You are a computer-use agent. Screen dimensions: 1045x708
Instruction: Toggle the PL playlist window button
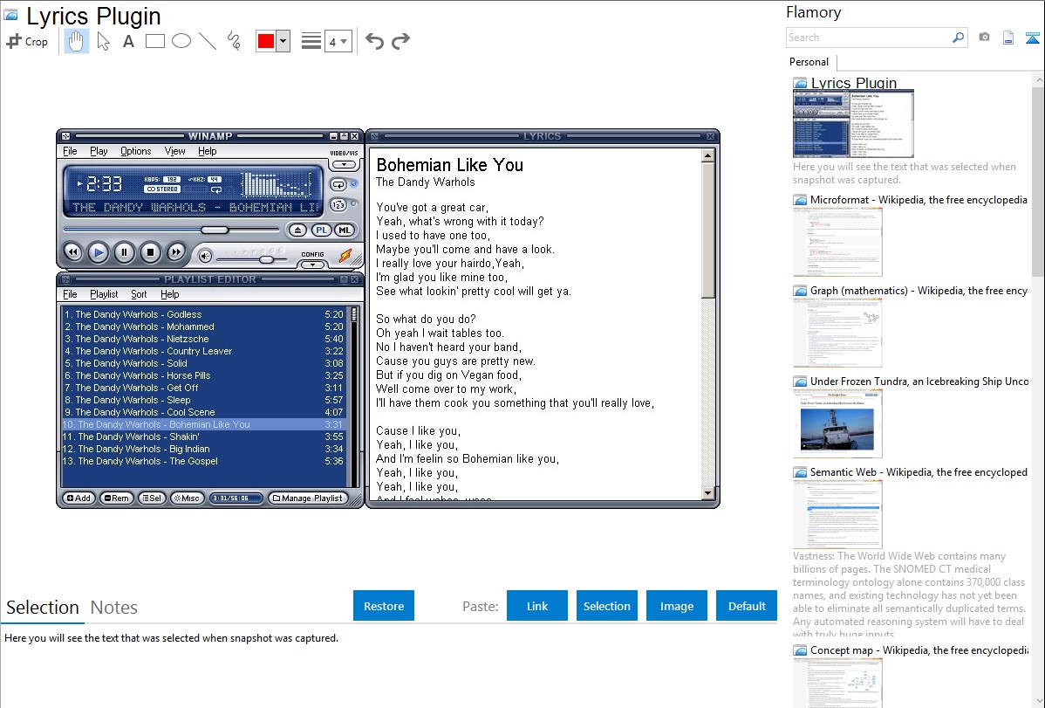[321, 230]
